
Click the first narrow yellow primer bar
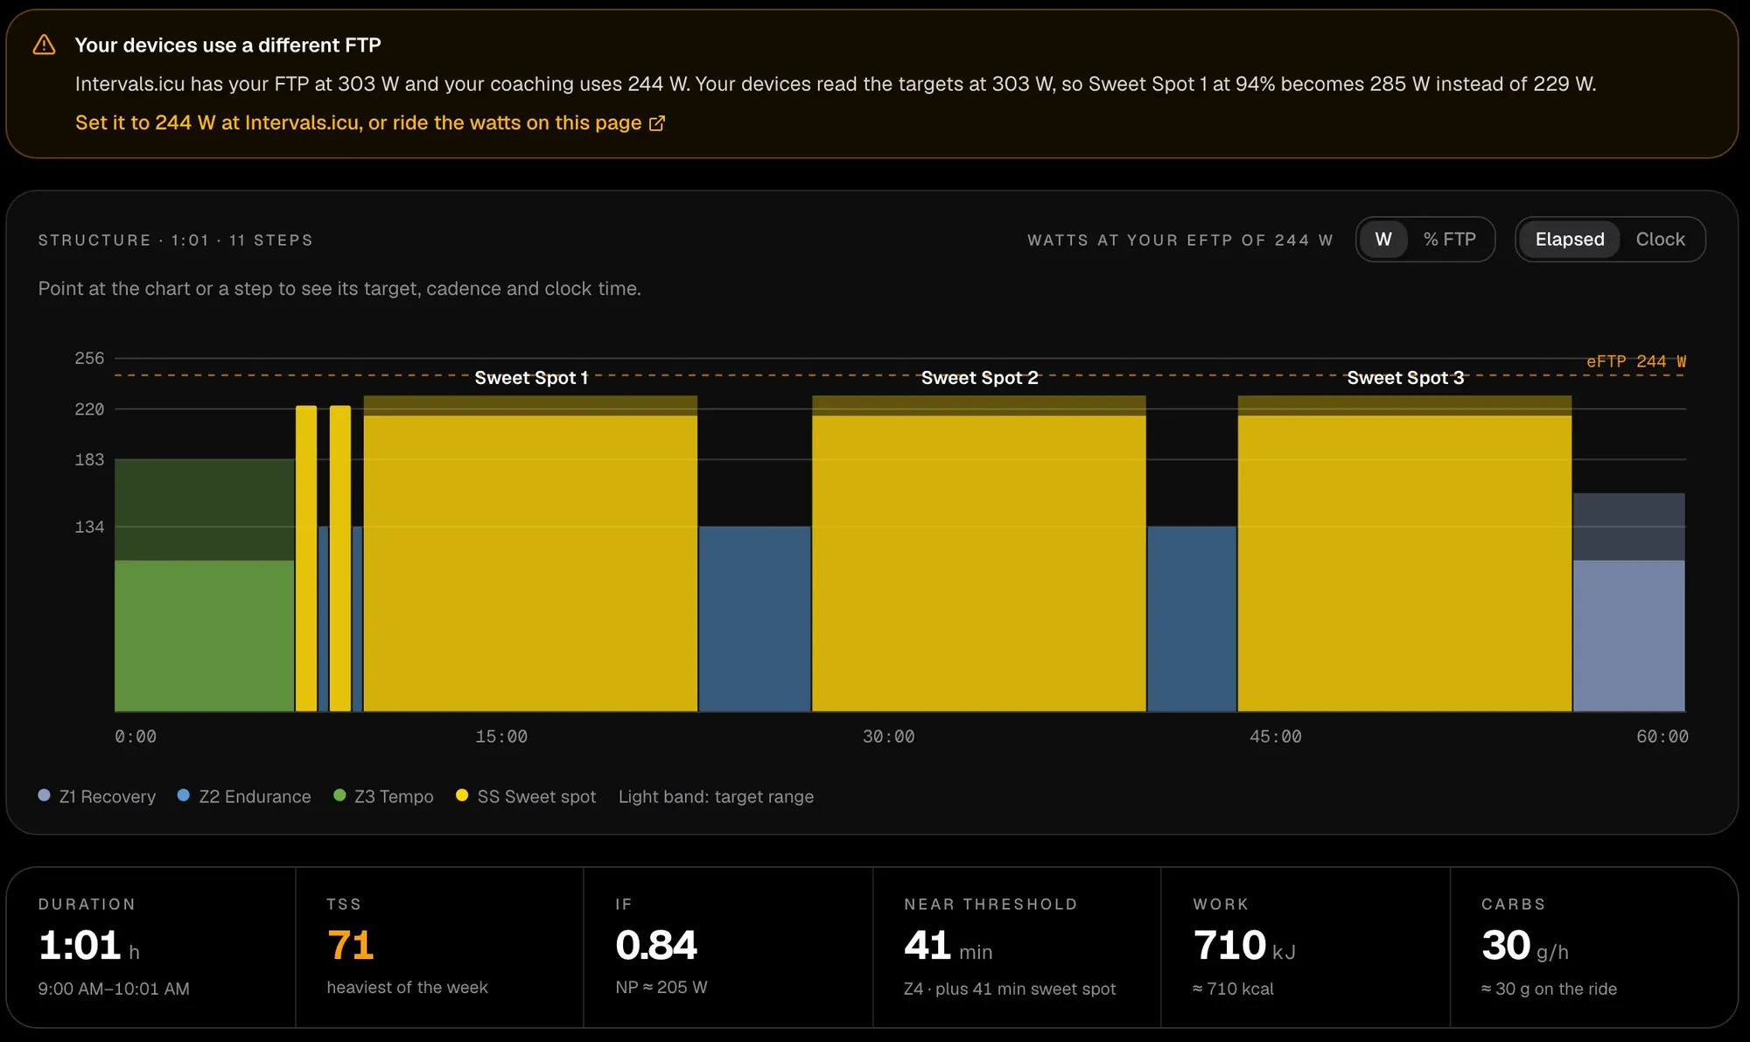click(x=306, y=558)
